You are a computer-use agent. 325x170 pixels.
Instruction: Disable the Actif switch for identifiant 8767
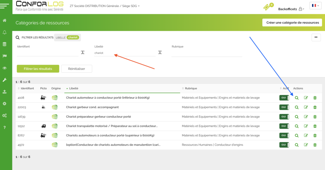284,135
